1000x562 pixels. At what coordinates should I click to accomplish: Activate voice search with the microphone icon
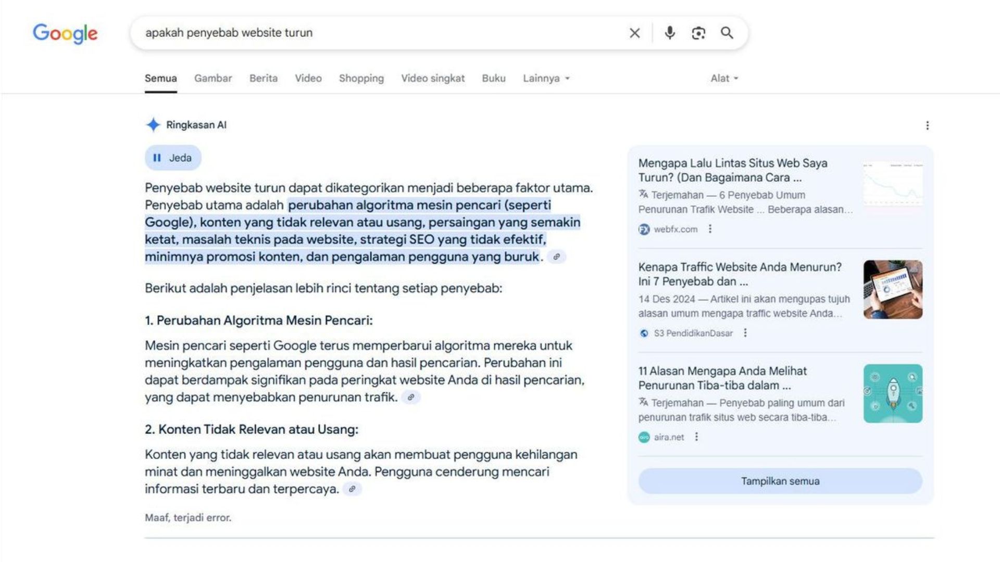tap(669, 33)
